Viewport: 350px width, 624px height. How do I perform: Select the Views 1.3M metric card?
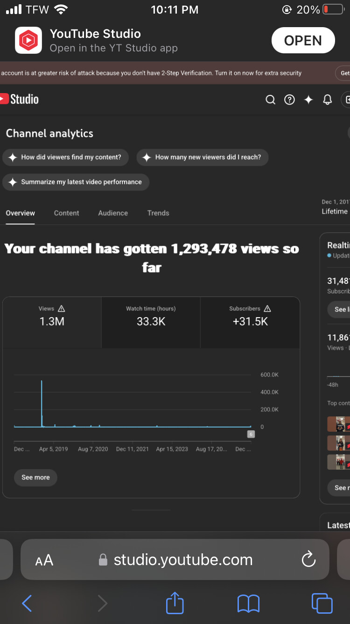(52, 322)
